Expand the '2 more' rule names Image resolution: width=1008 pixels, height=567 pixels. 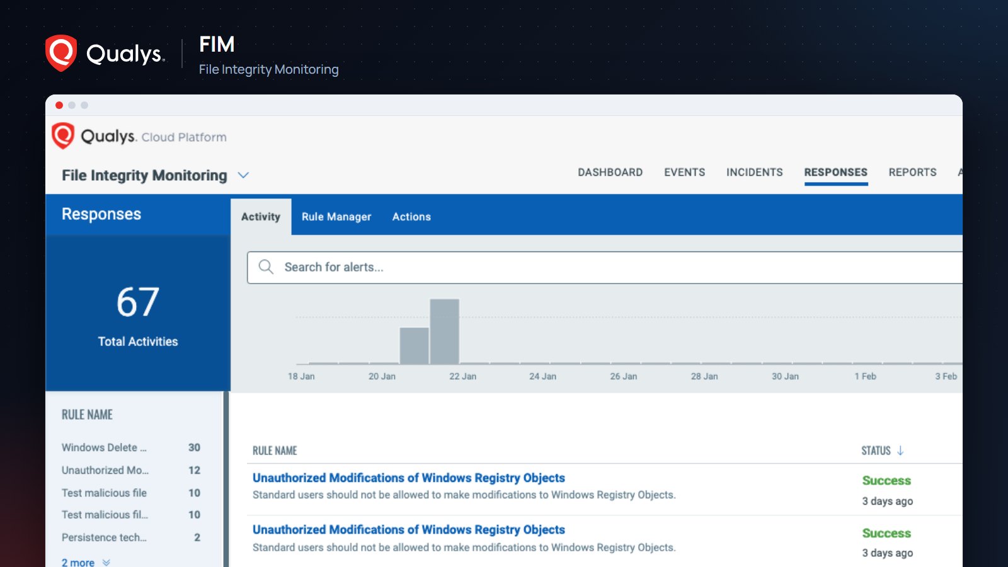(86, 562)
